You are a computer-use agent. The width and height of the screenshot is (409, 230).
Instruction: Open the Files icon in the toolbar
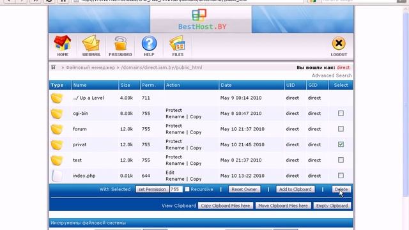click(178, 46)
